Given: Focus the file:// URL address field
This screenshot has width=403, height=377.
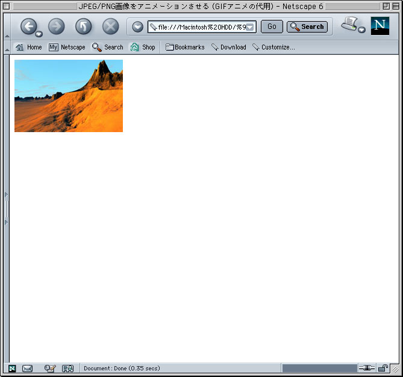Looking at the screenshot, I should [202, 27].
